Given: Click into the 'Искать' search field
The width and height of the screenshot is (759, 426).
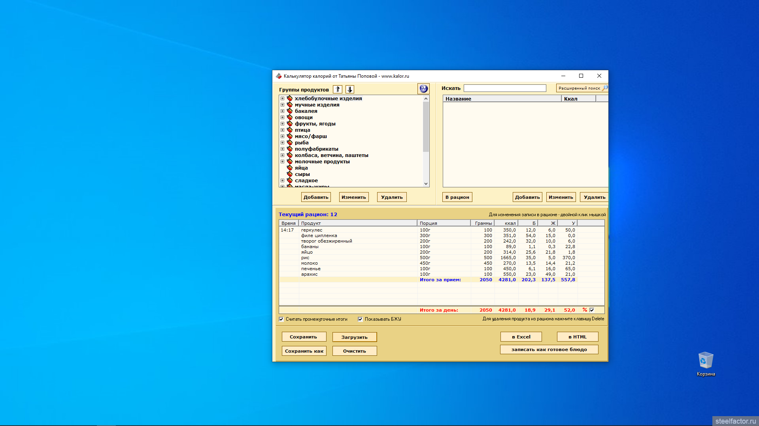Looking at the screenshot, I should coord(504,88).
